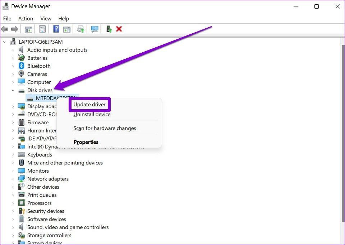Image resolution: width=345 pixels, height=245 pixels.
Task: Expand the Processors chevron
Action: 13,203
